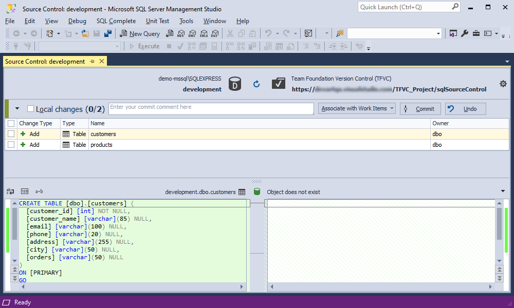Click the green repository cylinder icon
This screenshot has height=308, width=514.
(257, 192)
